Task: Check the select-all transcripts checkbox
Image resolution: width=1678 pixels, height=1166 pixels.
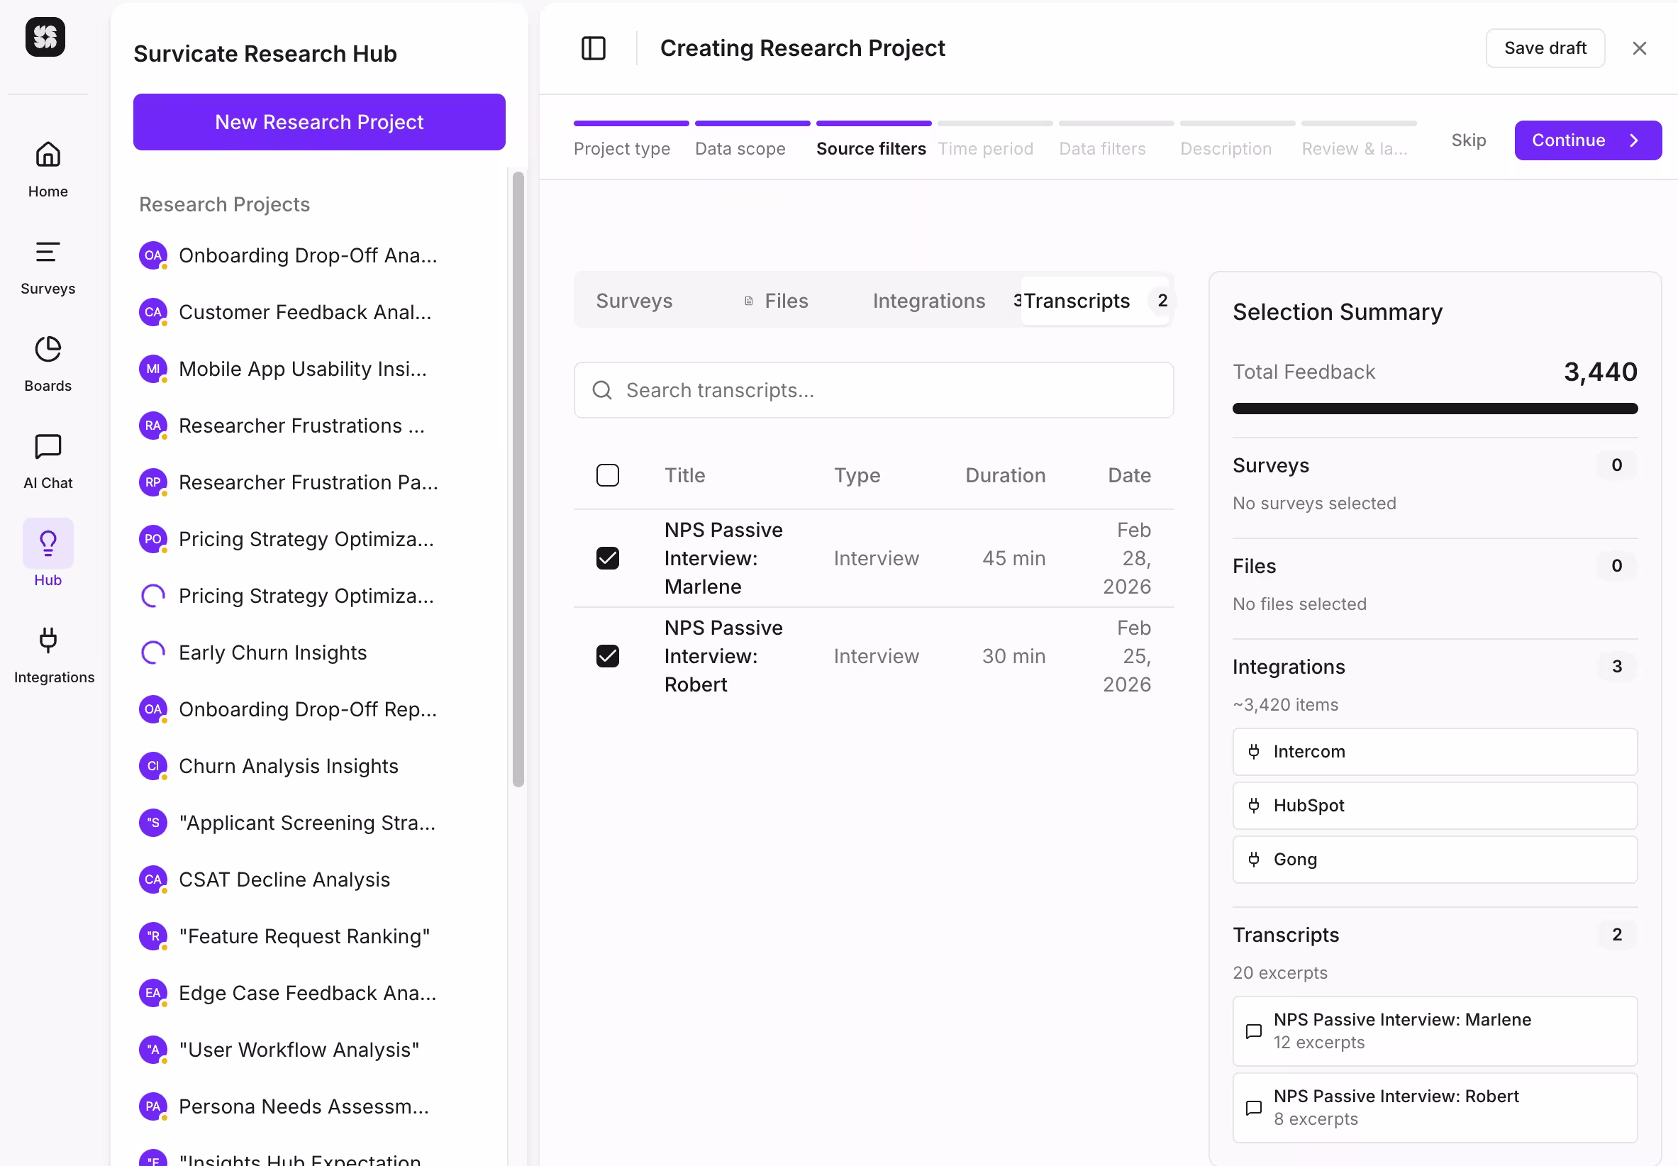Action: (607, 476)
